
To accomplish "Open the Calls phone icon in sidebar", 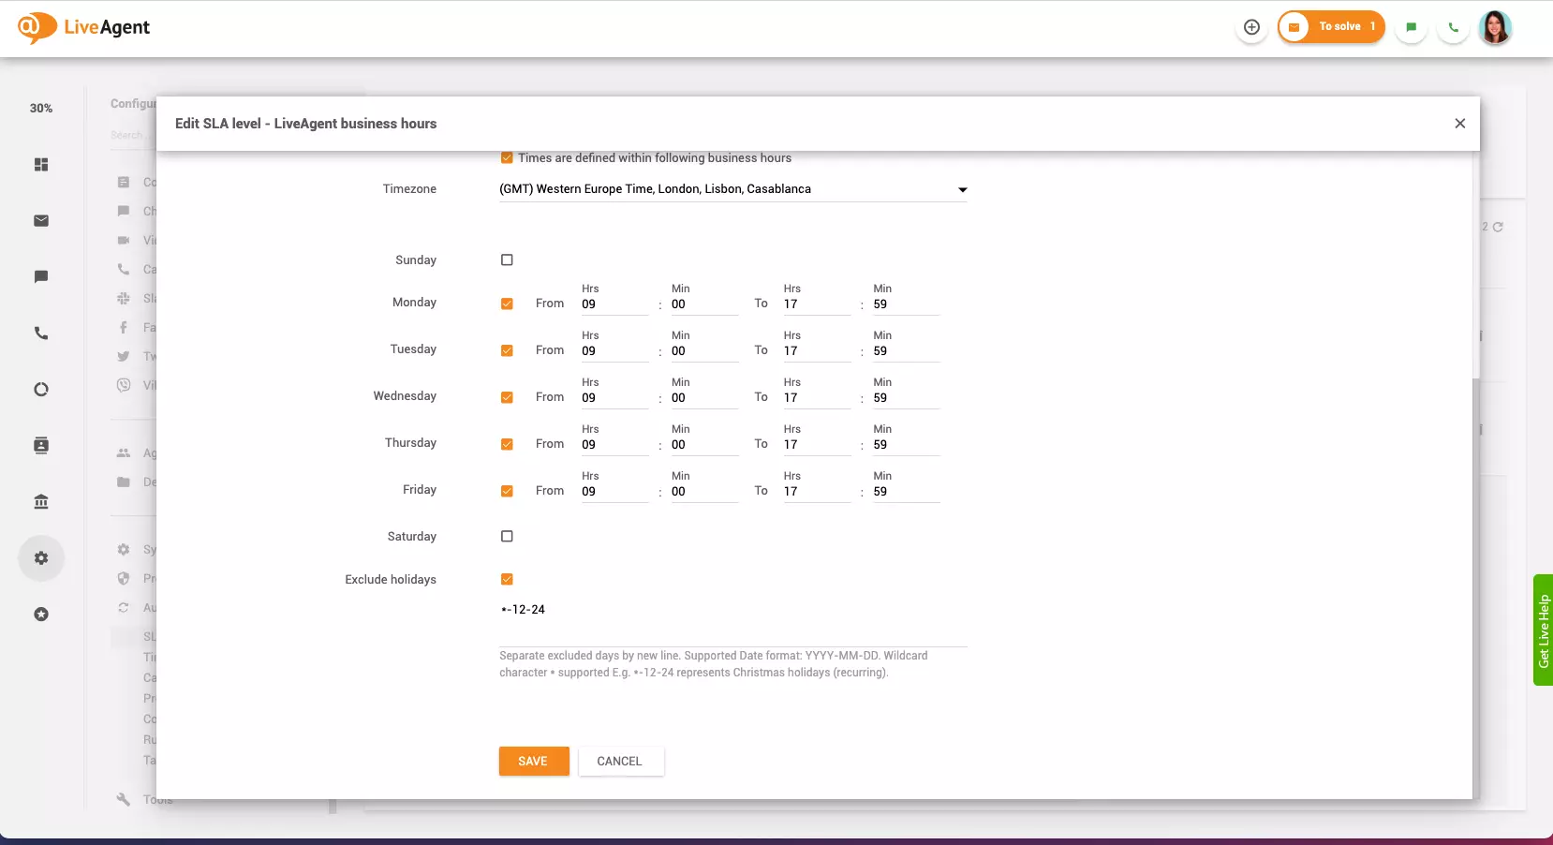I will coord(40,333).
